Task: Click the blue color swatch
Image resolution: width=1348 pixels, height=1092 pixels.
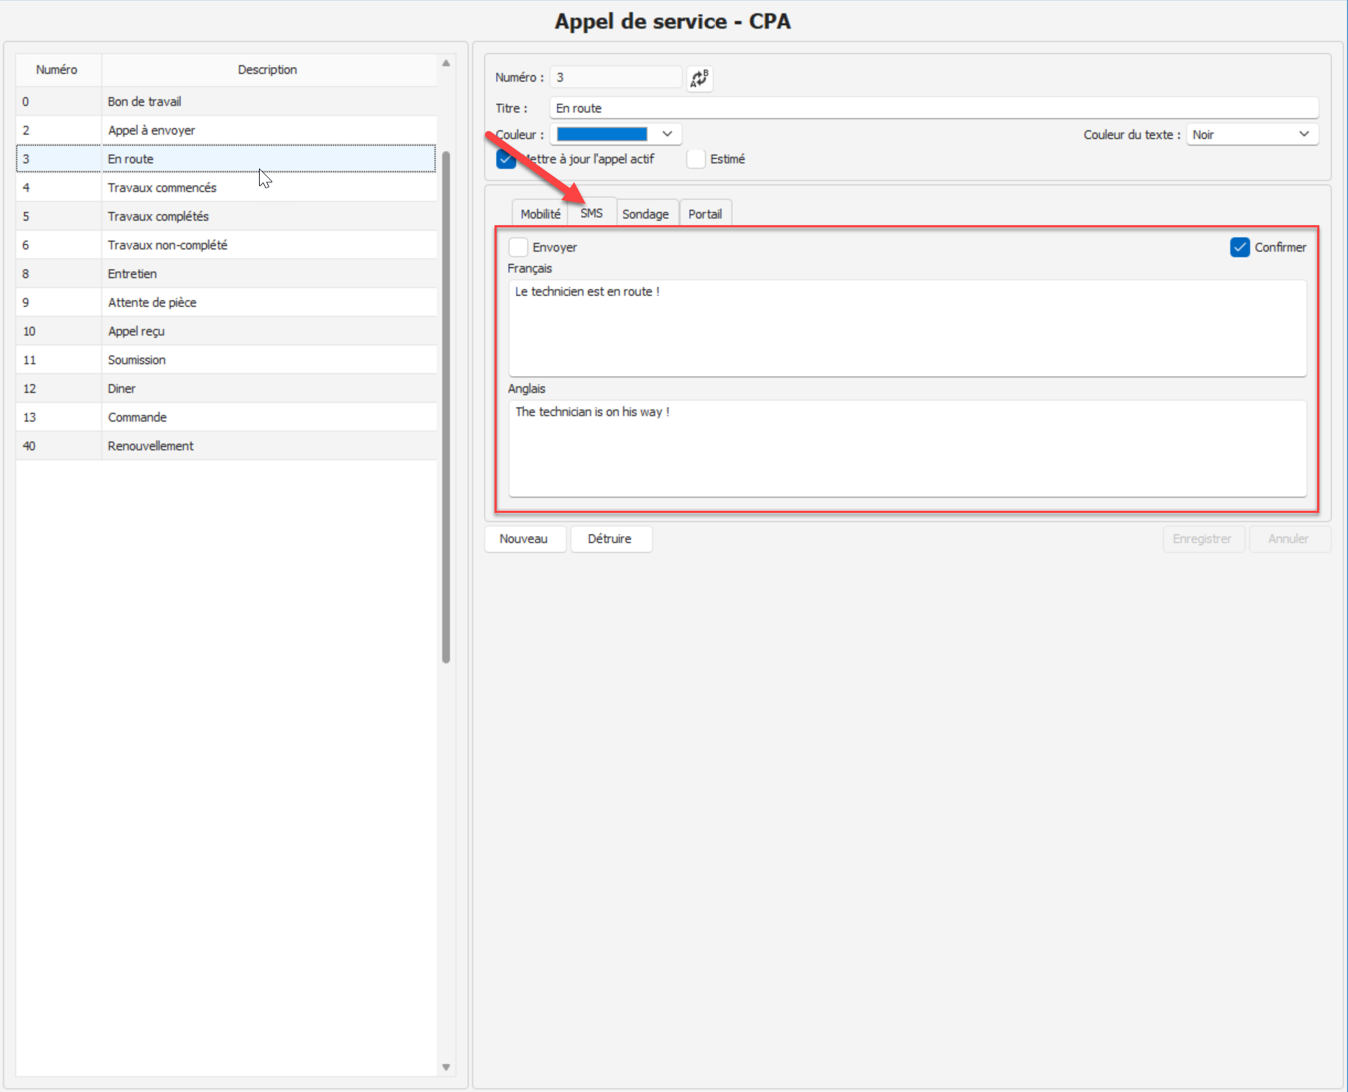Action: click(x=602, y=134)
